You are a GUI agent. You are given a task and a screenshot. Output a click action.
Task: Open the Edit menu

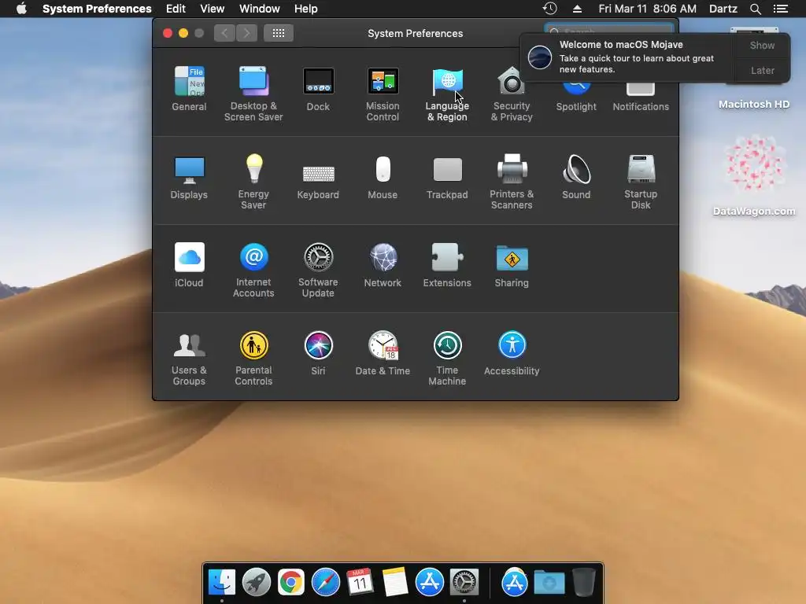pyautogui.click(x=176, y=9)
